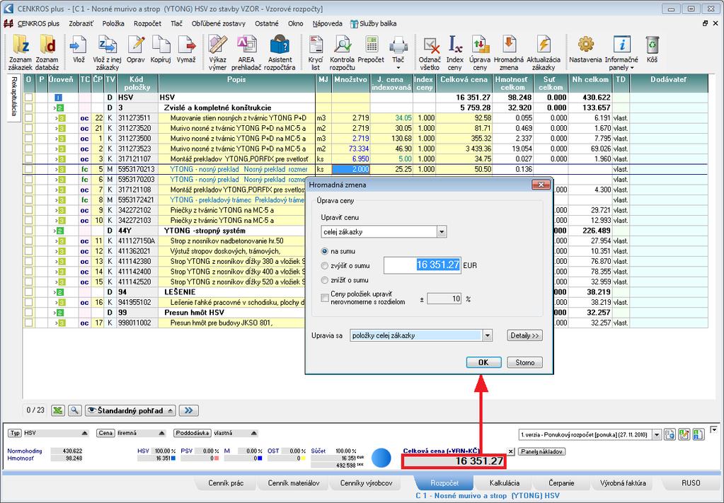Viewport: 724px width, 503px height.
Task: Click the pink PSV color square
Action: click(217, 458)
